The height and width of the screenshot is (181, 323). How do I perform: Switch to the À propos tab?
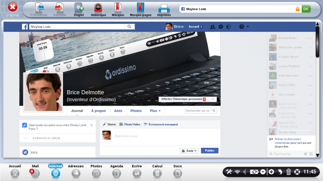pyautogui.click(x=98, y=111)
